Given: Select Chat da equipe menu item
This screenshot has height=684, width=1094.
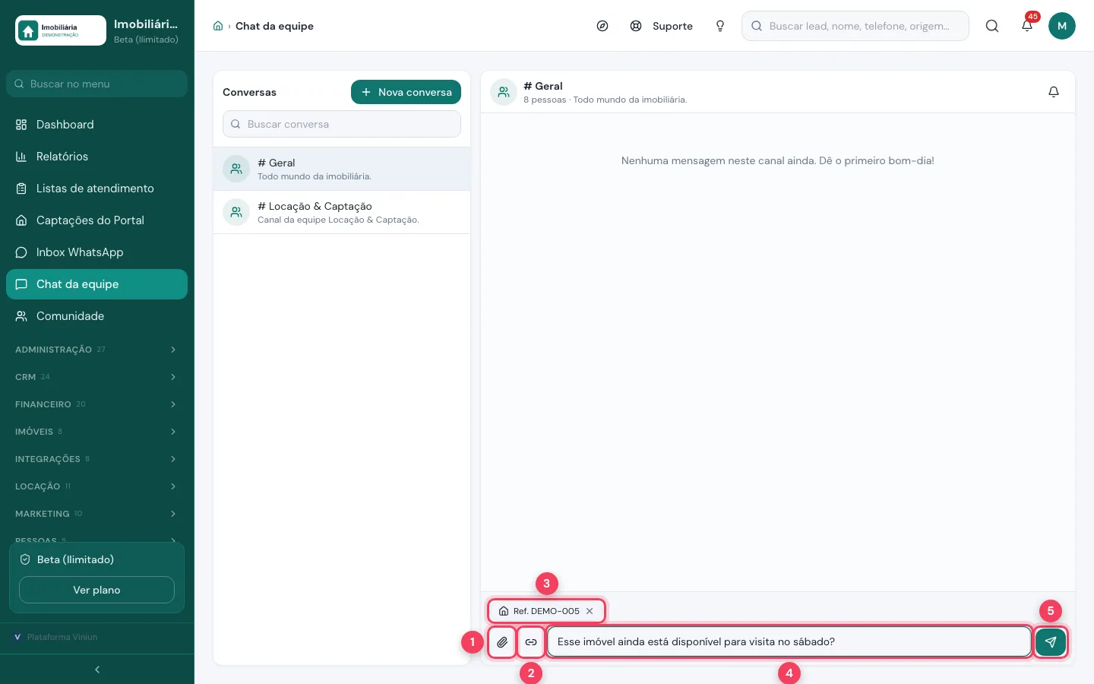Looking at the screenshot, I should pos(96,284).
